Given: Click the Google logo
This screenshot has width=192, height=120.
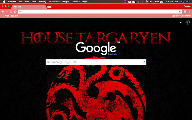Looking at the screenshot, I should (96, 48).
